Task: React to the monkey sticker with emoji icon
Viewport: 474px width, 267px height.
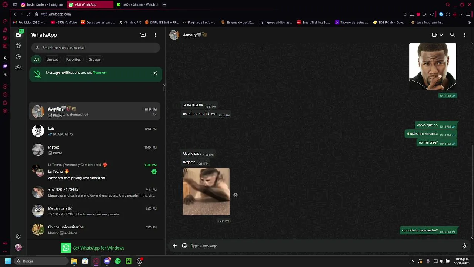Action: pyautogui.click(x=236, y=195)
